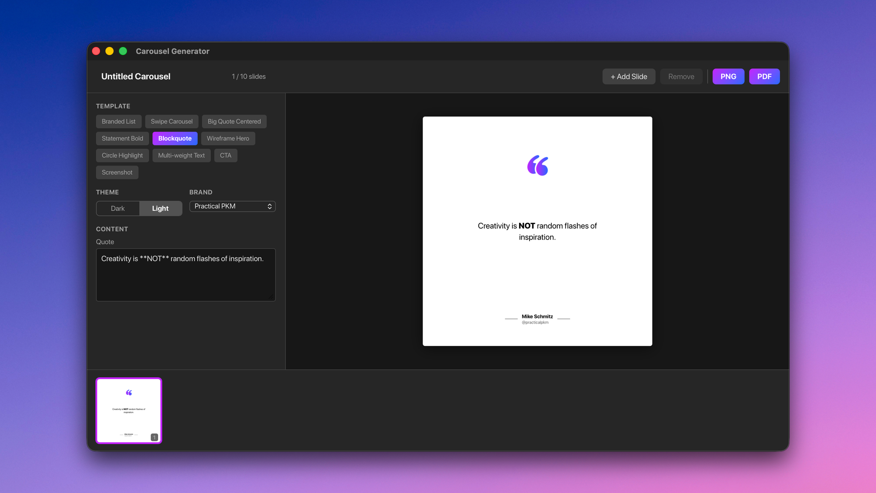Choose the Circle Highlight template
The width and height of the screenshot is (876, 493).
[122, 155]
